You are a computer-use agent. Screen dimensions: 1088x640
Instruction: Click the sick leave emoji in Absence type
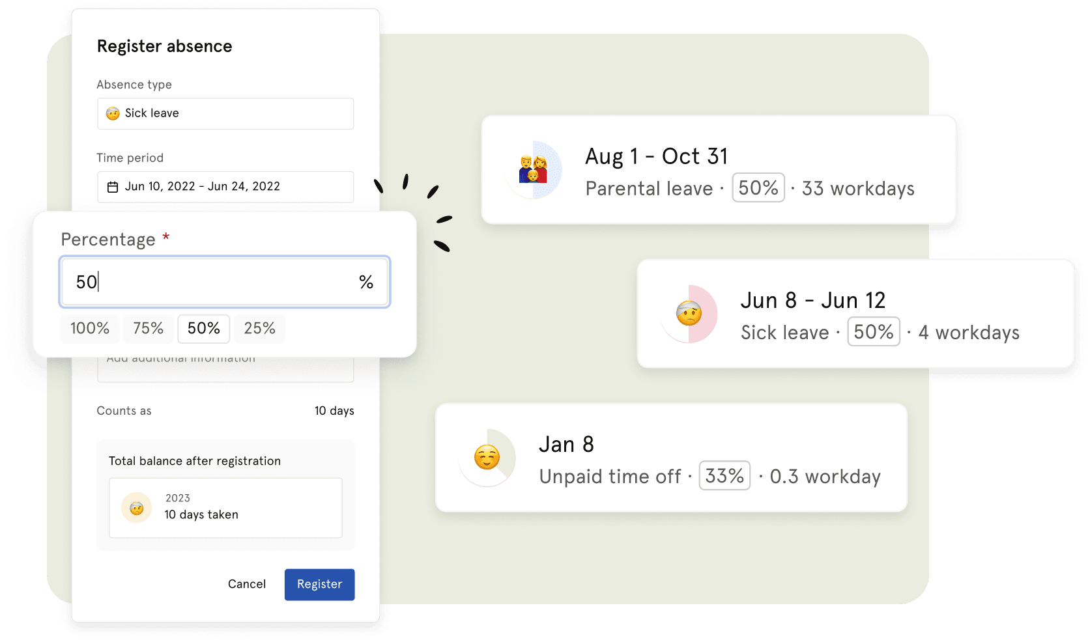click(113, 113)
